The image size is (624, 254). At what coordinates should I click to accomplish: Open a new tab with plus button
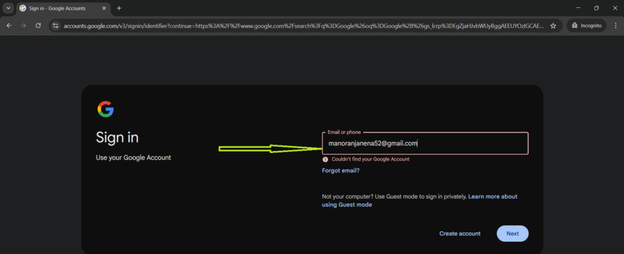pos(119,9)
